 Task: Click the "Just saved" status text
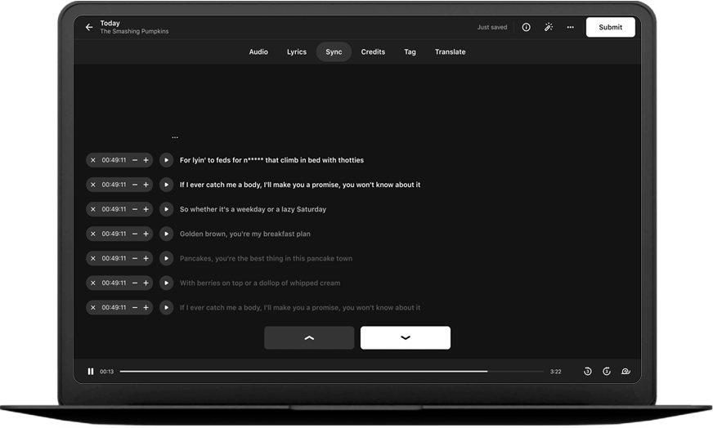click(492, 27)
